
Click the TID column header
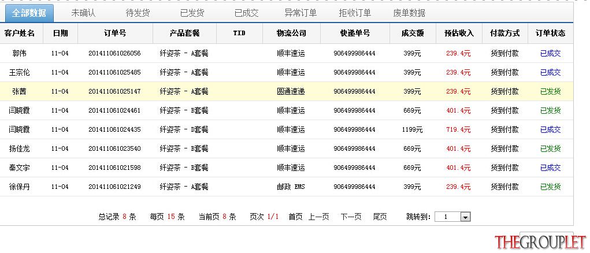tap(239, 33)
